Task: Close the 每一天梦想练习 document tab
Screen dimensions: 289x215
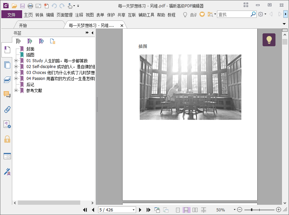Action: click(x=122, y=26)
